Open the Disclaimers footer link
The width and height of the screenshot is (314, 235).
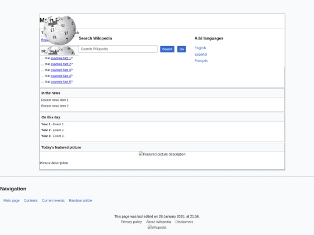pos(184,222)
